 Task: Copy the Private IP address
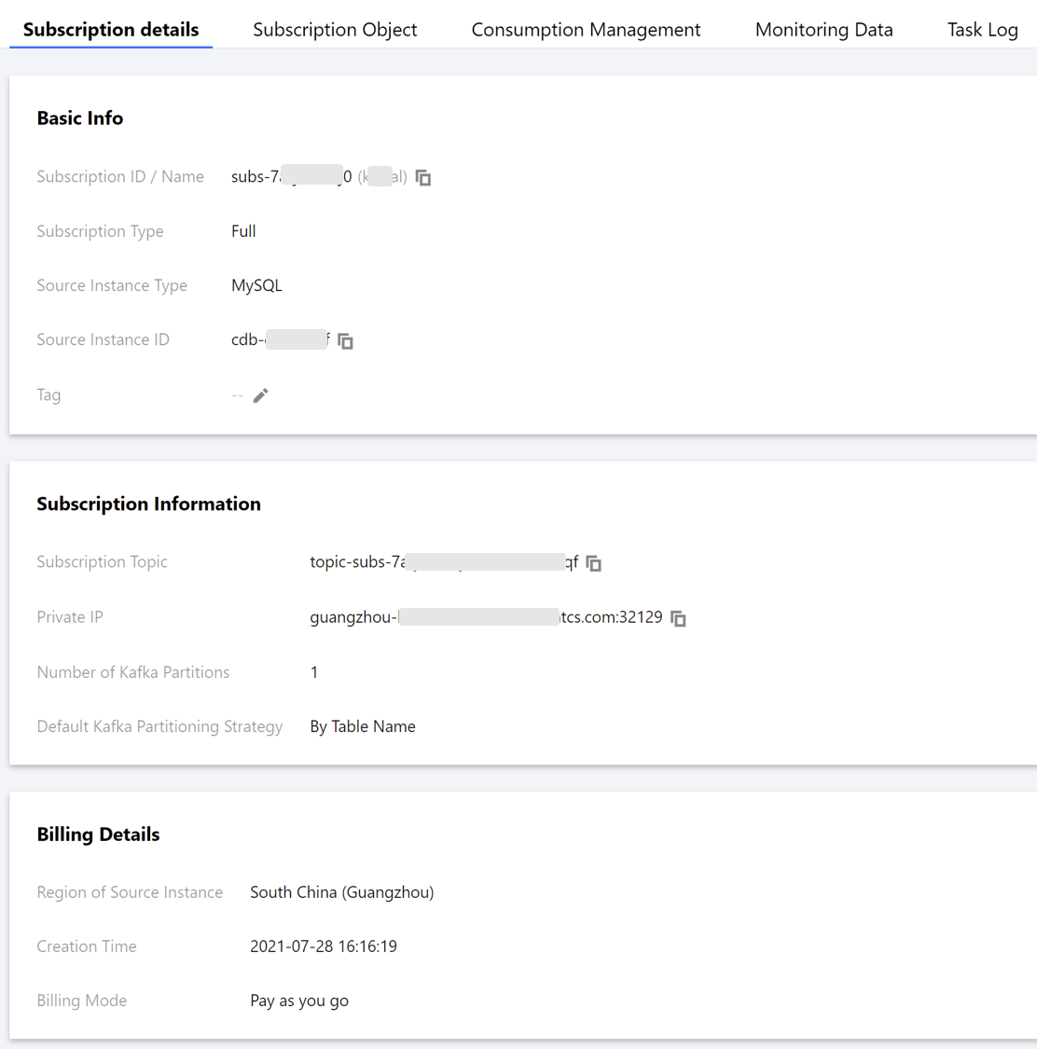pyautogui.click(x=679, y=618)
